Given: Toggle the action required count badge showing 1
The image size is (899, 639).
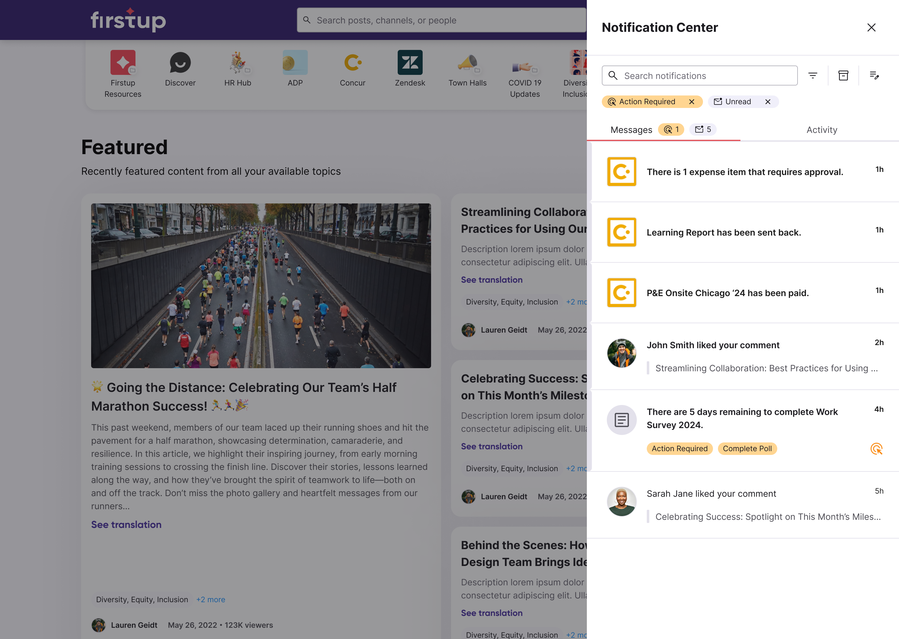Looking at the screenshot, I should tap(671, 129).
